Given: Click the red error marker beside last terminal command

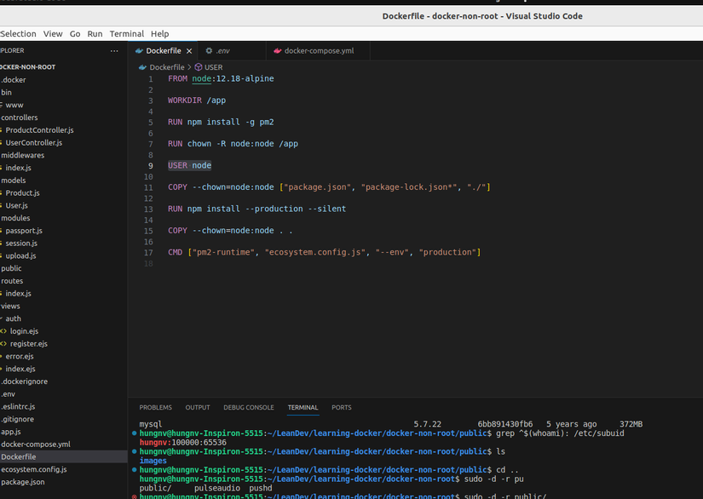Looking at the screenshot, I should [x=135, y=496].
